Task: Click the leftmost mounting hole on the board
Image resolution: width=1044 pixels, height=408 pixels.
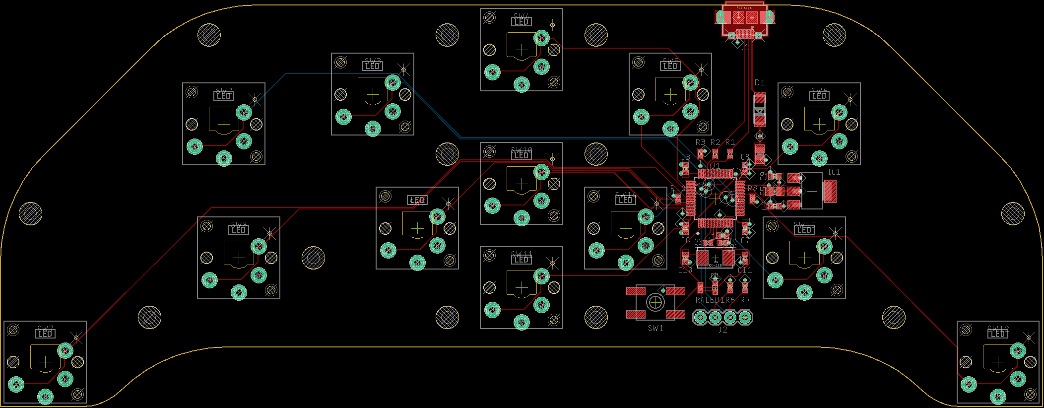Action: 30,213
